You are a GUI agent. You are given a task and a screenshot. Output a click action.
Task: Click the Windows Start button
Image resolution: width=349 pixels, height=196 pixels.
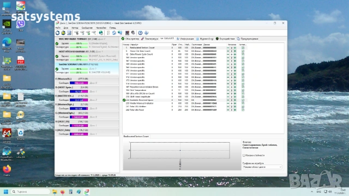coord(6,192)
